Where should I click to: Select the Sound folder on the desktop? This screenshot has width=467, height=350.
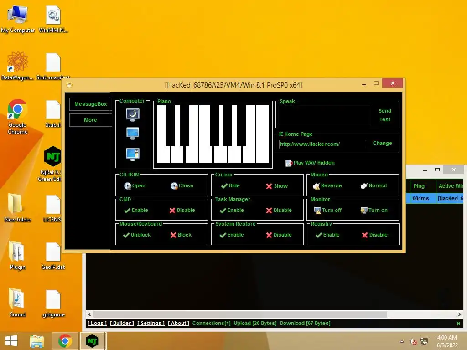pyautogui.click(x=18, y=303)
